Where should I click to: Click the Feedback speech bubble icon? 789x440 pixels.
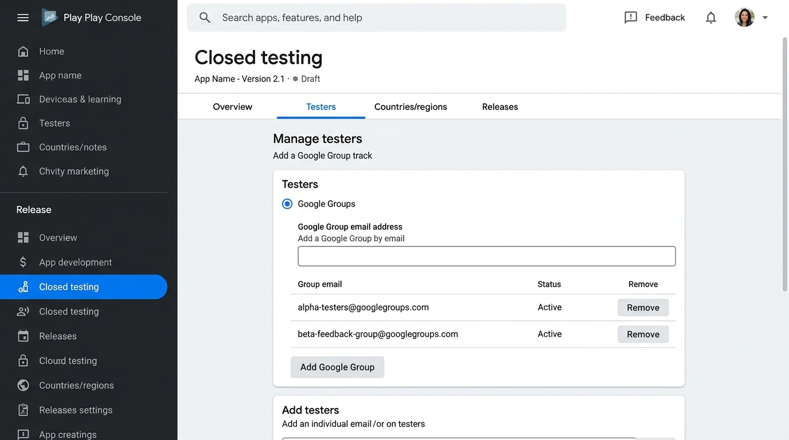tap(631, 18)
